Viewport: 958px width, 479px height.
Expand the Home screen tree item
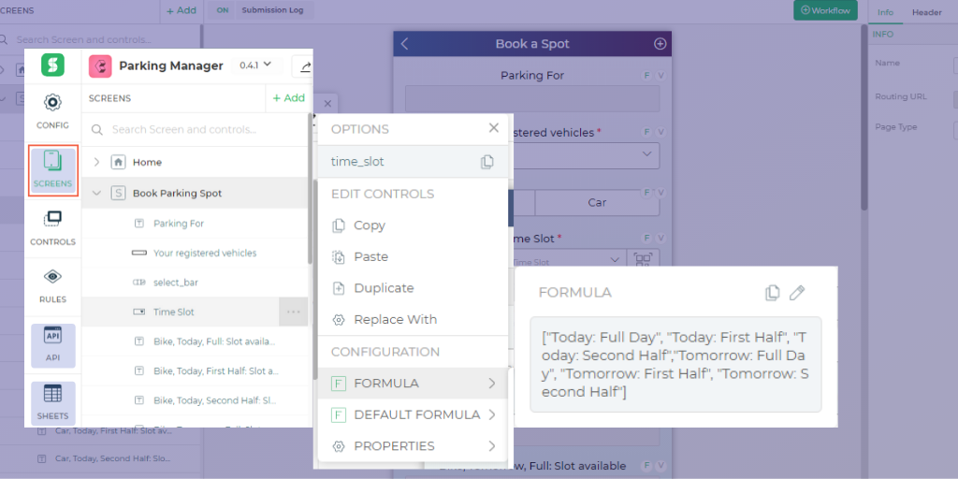[x=96, y=163]
